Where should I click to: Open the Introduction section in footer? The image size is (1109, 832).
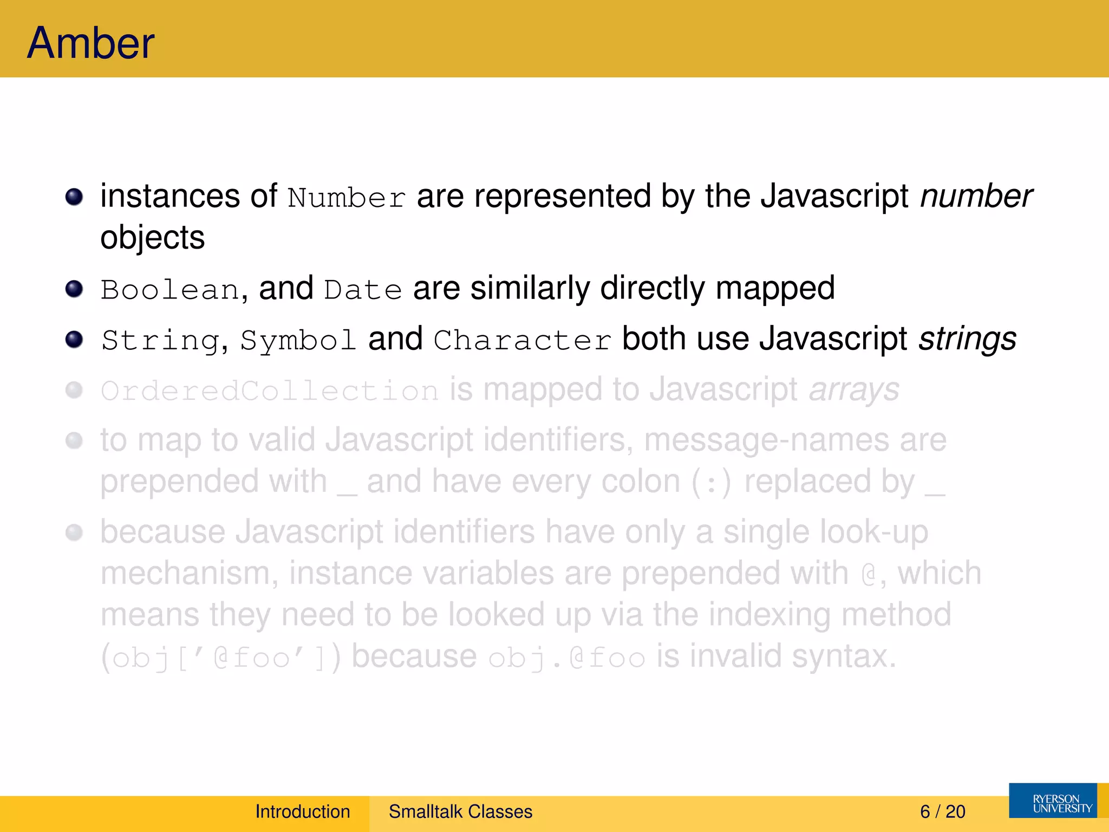tap(303, 811)
